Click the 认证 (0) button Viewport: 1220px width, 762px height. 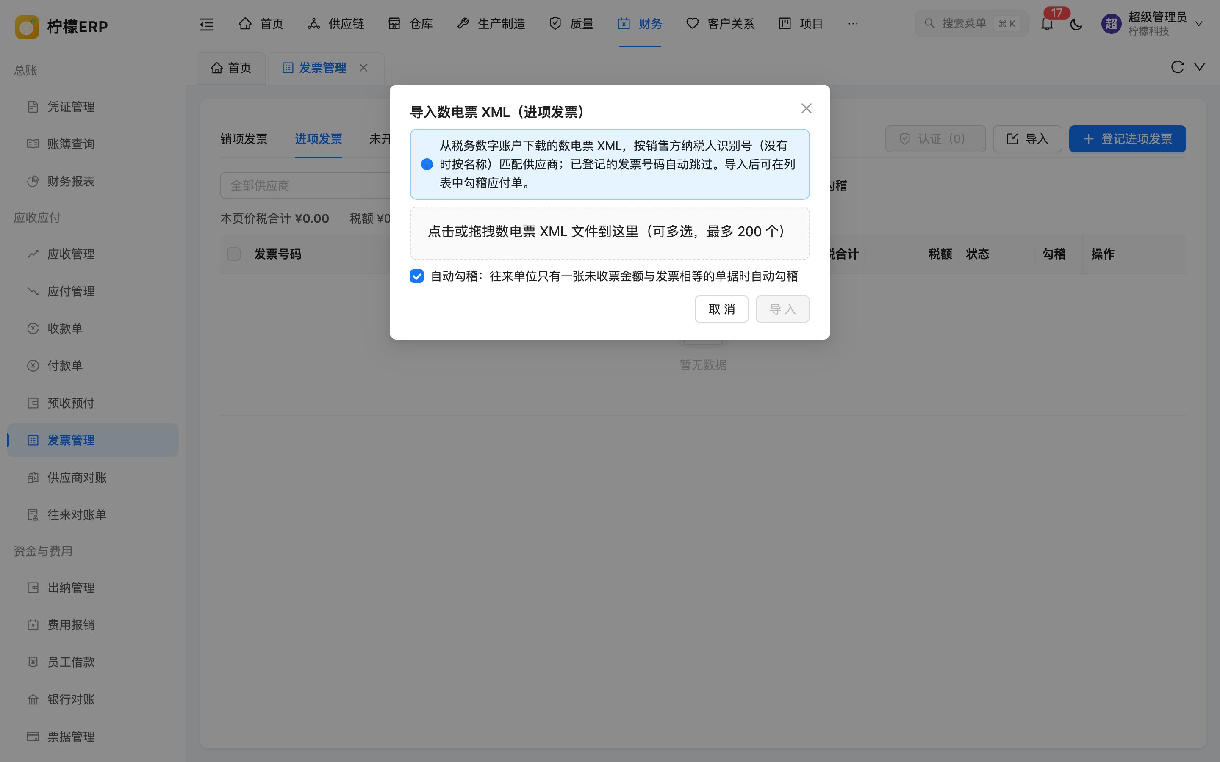coord(935,139)
